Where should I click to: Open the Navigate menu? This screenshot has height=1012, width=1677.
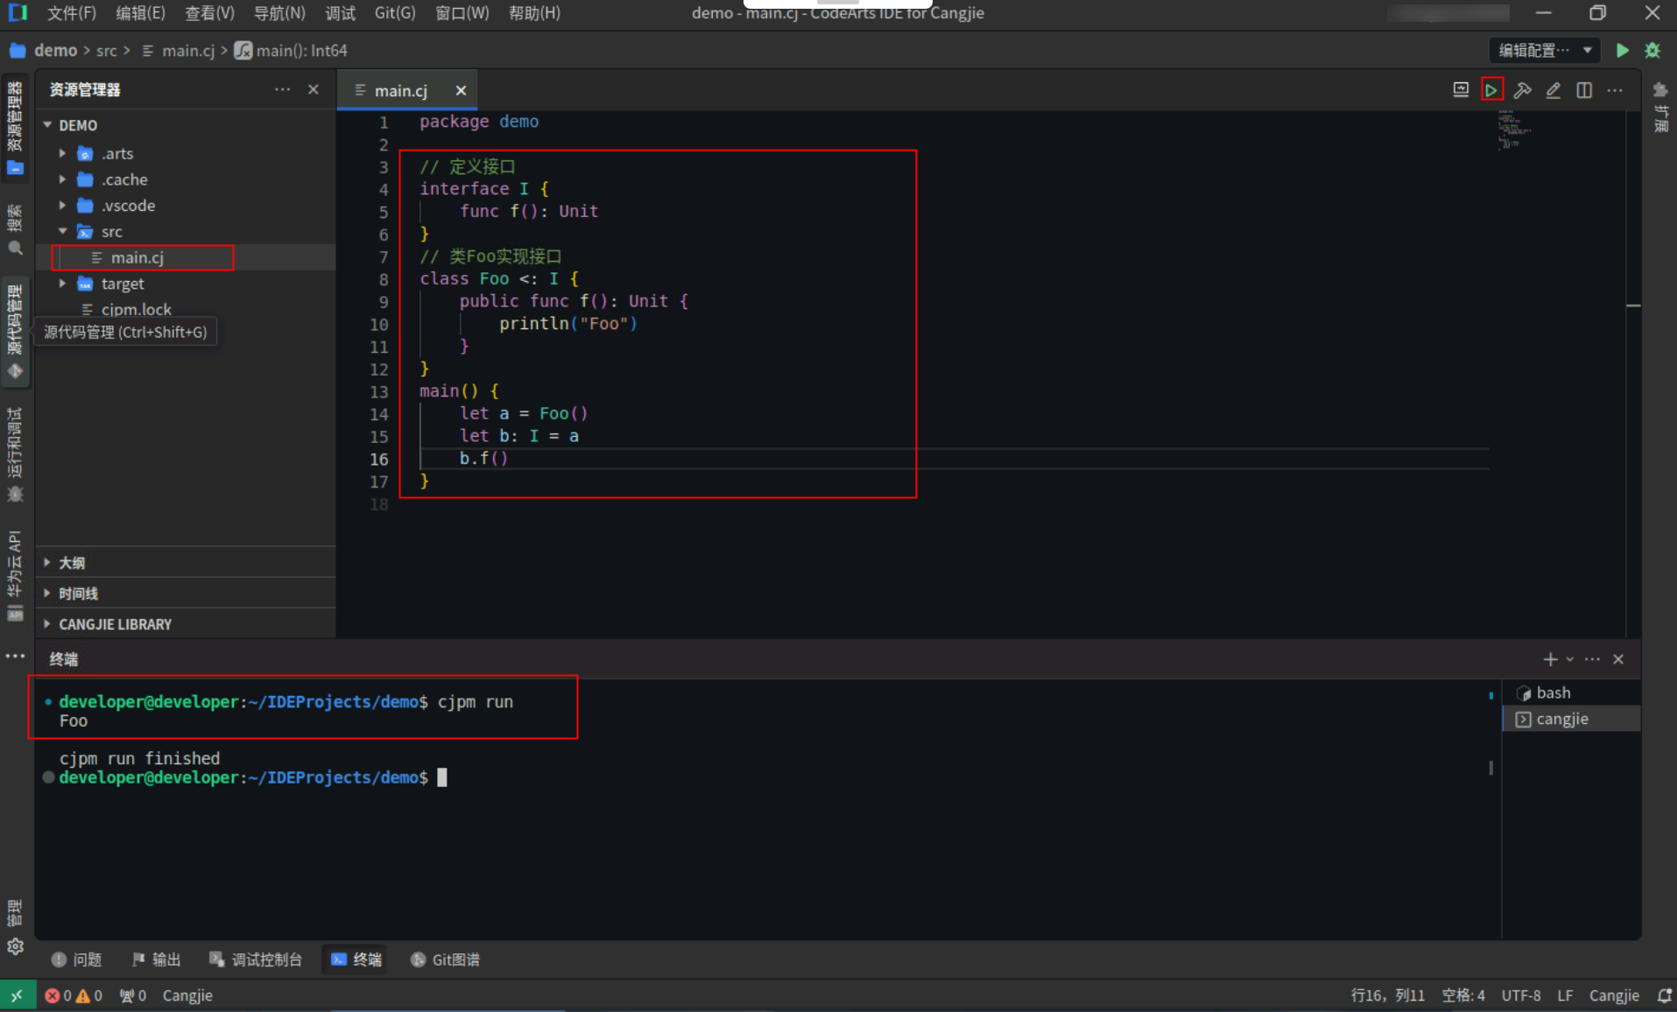(x=279, y=13)
